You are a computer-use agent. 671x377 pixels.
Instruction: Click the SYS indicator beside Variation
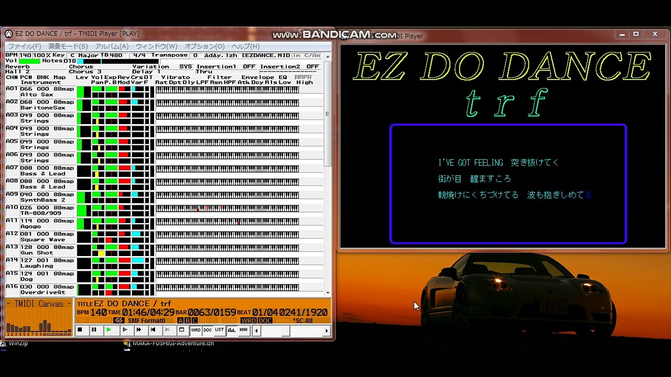[186, 66]
